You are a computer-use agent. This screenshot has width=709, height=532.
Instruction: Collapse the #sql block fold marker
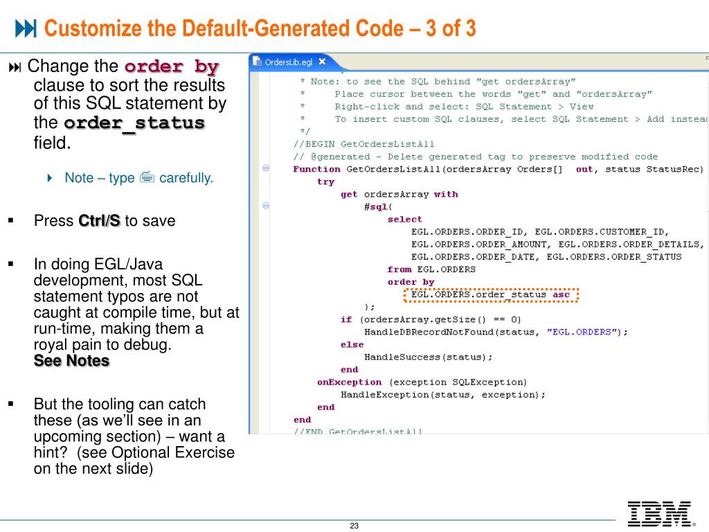pos(266,206)
